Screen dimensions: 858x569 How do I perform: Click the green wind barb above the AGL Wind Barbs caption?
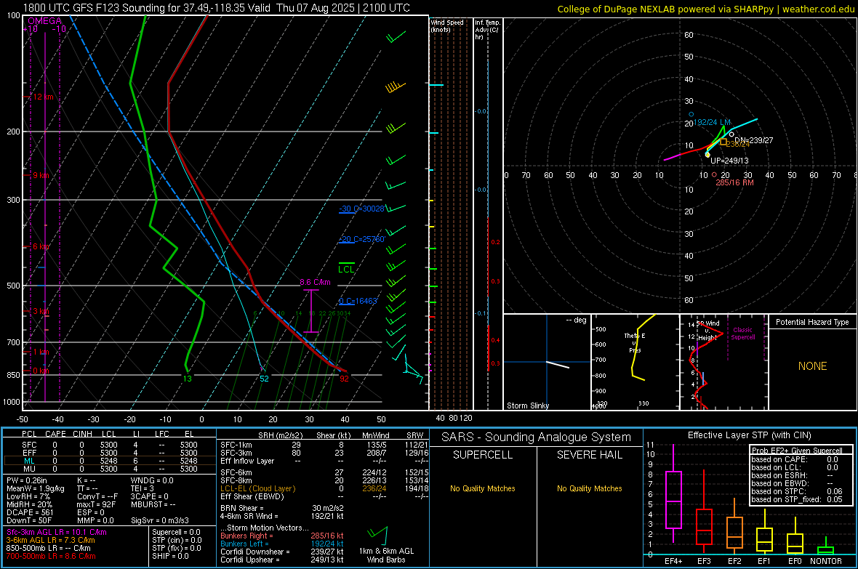[x=378, y=533]
